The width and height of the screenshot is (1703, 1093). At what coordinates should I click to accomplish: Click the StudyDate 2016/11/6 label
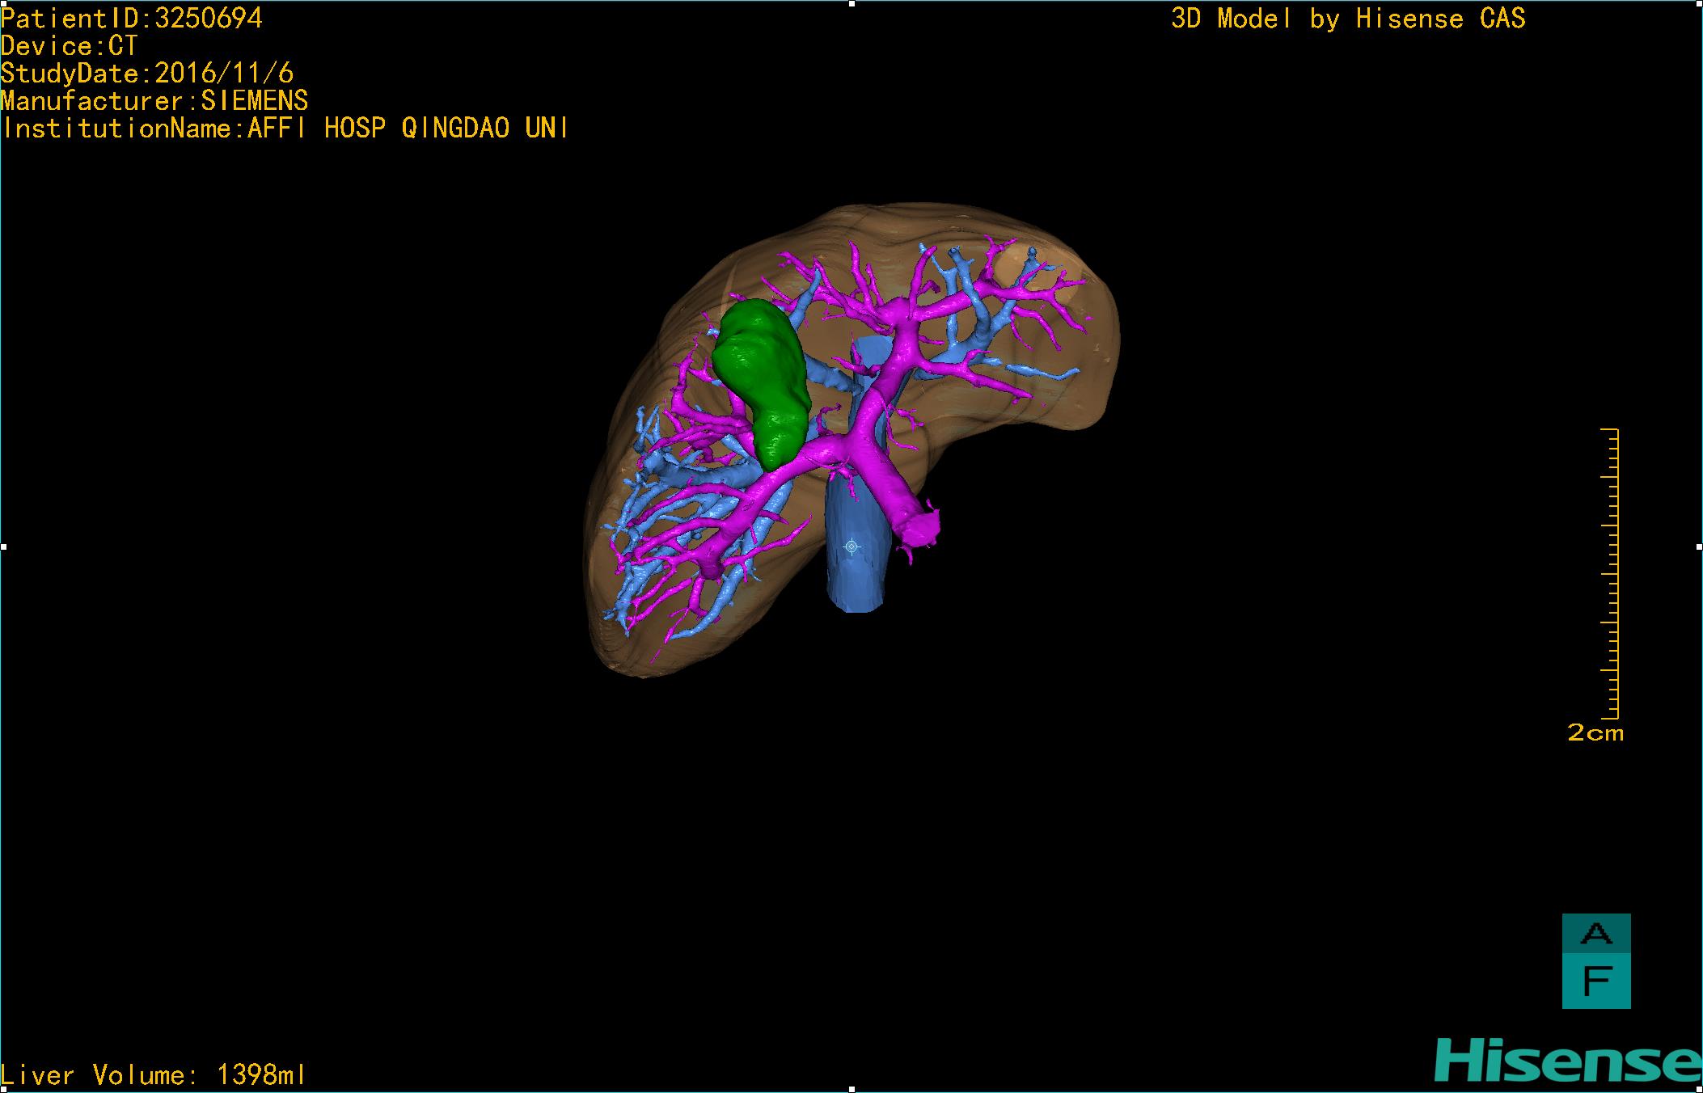click(146, 74)
